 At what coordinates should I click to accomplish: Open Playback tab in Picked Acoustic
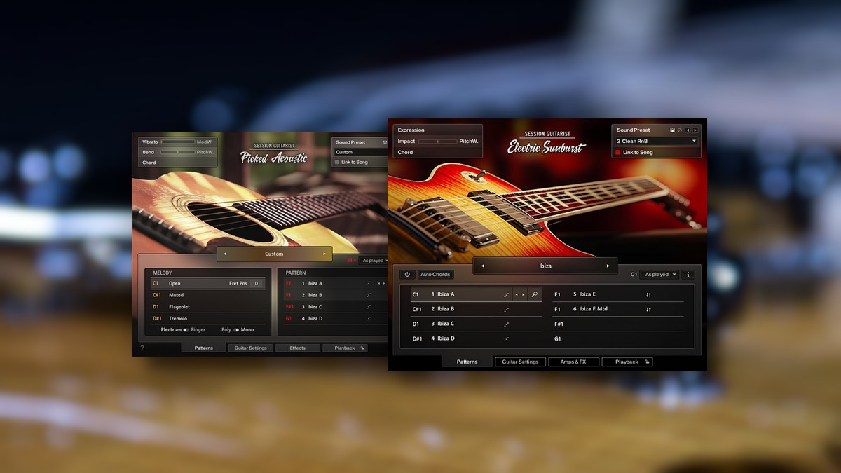pyautogui.click(x=345, y=348)
